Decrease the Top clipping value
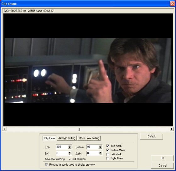This screenshot has height=171, width=176. point(69,148)
